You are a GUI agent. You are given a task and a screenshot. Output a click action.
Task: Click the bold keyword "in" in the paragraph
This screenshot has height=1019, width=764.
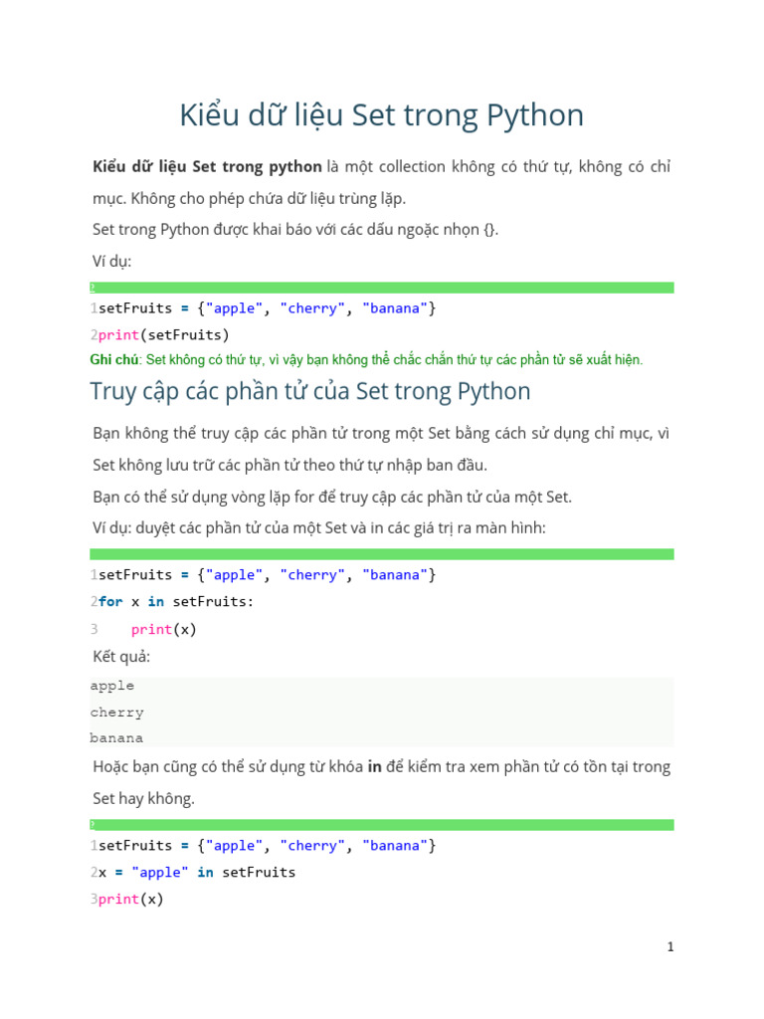click(x=375, y=766)
